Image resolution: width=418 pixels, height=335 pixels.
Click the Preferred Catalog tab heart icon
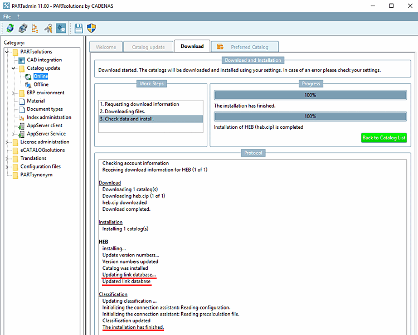click(x=220, y=47)
